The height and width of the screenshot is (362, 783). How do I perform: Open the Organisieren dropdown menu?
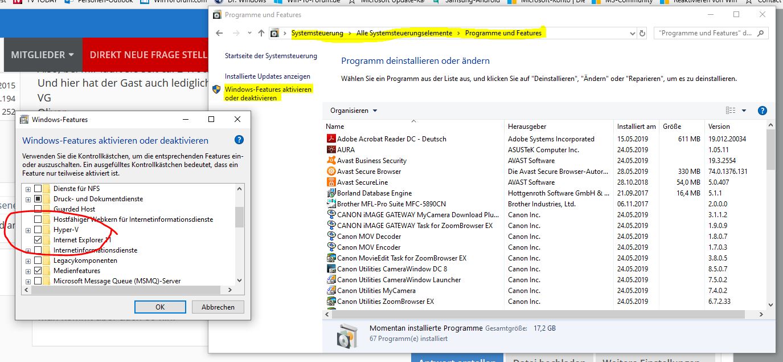[x=354, y=111]
